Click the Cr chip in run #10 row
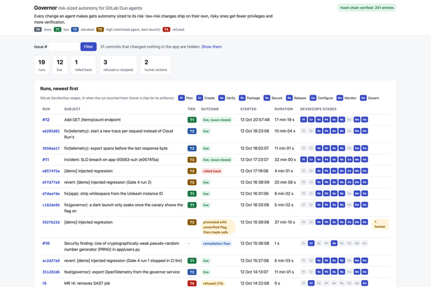Image resolution: width=431 pixels, height=287 pixels. click(x=311, y=243)
